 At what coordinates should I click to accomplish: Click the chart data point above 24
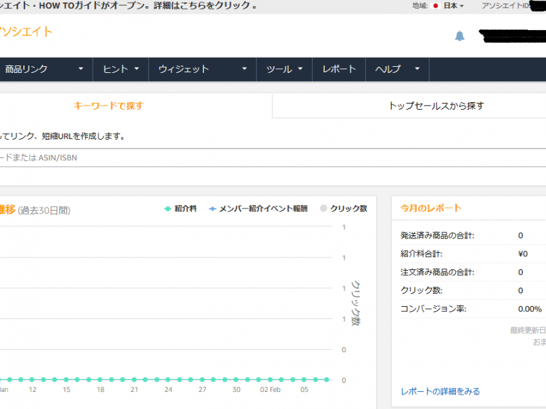click(168, 380)
